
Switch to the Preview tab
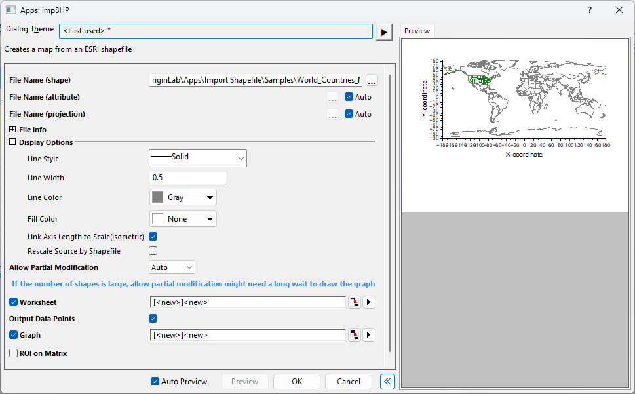point(417,30)
